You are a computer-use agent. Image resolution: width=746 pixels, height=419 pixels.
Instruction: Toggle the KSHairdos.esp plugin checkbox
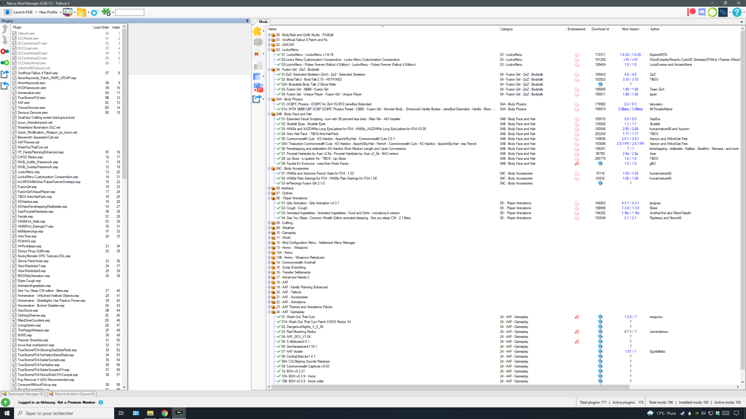click(x=14, y=202)
